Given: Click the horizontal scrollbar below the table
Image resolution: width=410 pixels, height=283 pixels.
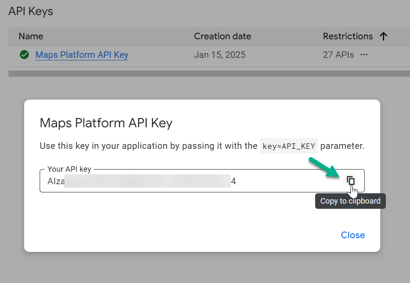Looking at the screenshot, I should tap(209, 74).
